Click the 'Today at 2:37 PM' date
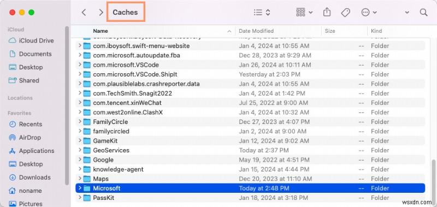437x207 pixels. (264, 150)
